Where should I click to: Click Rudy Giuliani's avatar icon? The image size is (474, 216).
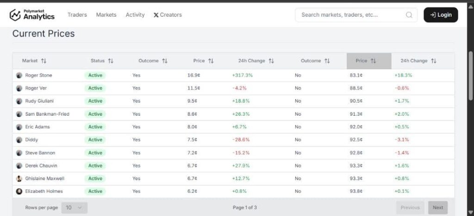coord(19,101)
